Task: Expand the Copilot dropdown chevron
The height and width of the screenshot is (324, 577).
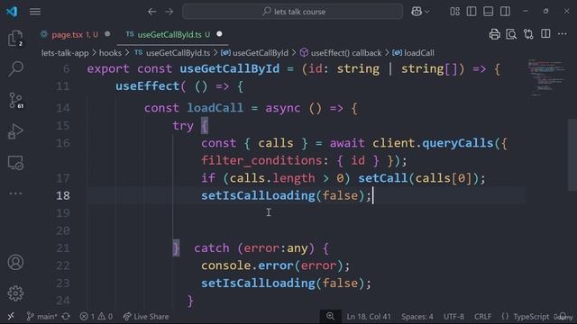Action: (426, 12)
